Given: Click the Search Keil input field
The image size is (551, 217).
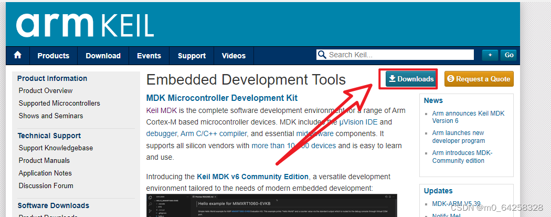Looking at the screenshot, I should tap(395, 55).
